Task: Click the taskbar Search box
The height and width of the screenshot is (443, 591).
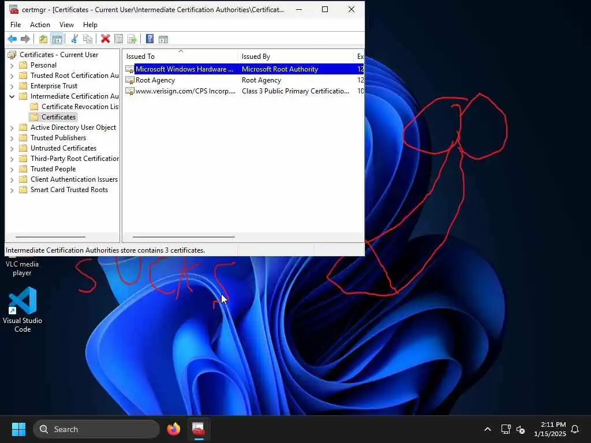Action: point(96,429)
